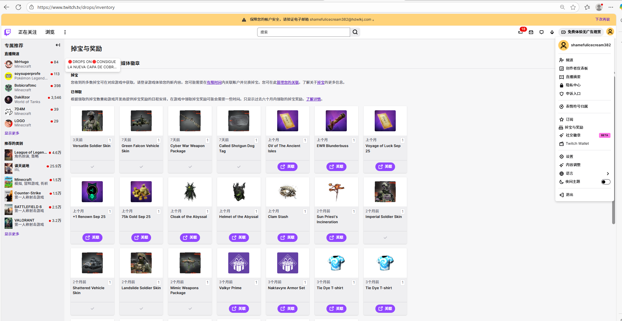This screenshot has width=622, height=321.
Task: Collapse the recommended channels sidebar
Action: coord(58,45)
